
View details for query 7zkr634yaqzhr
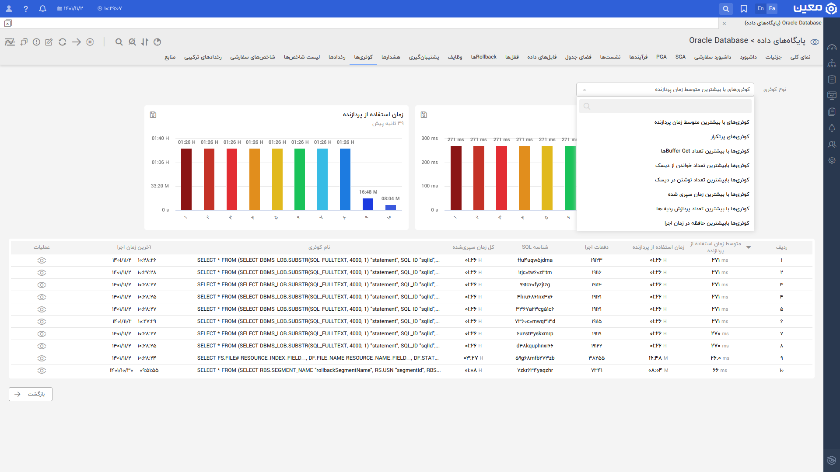(x=42, y=371)
